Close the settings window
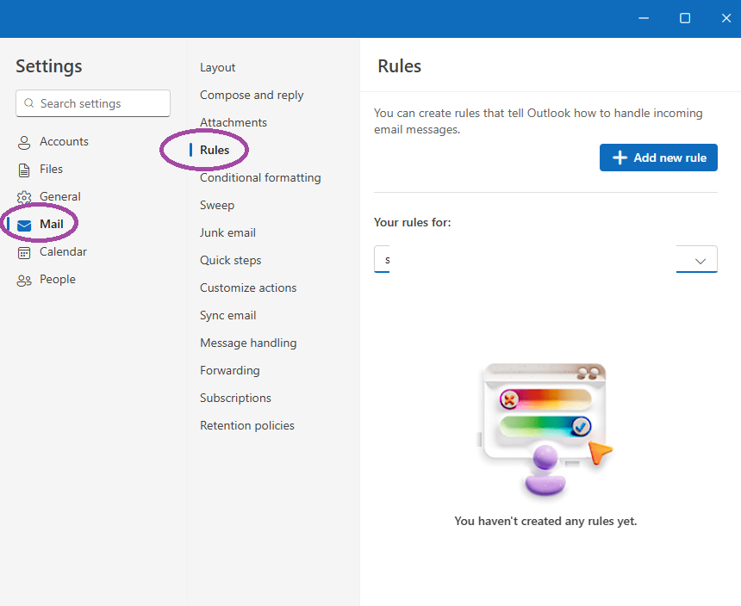The width and height of the screenshot is (741, 606). (725, 18)
